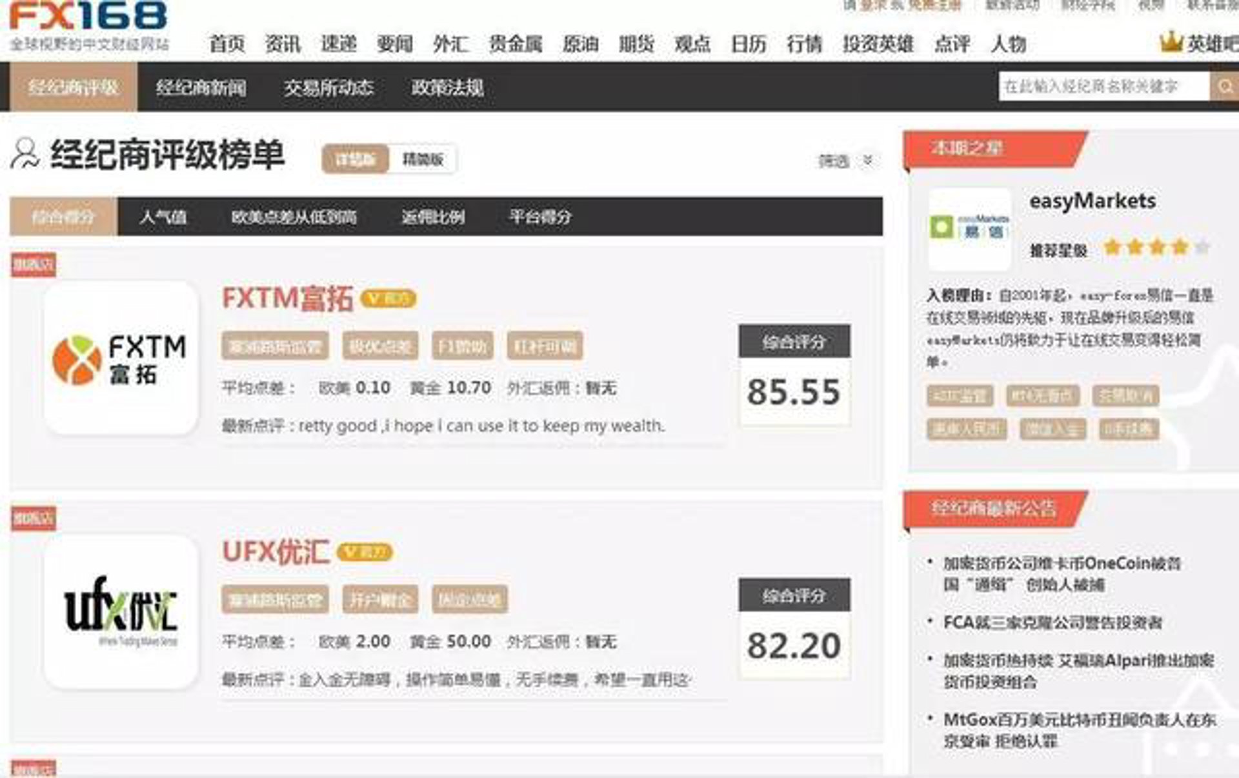Open 投资英雄 in the top navigation
Screen dimensions: 1239x778
click(x=878, y=44)
